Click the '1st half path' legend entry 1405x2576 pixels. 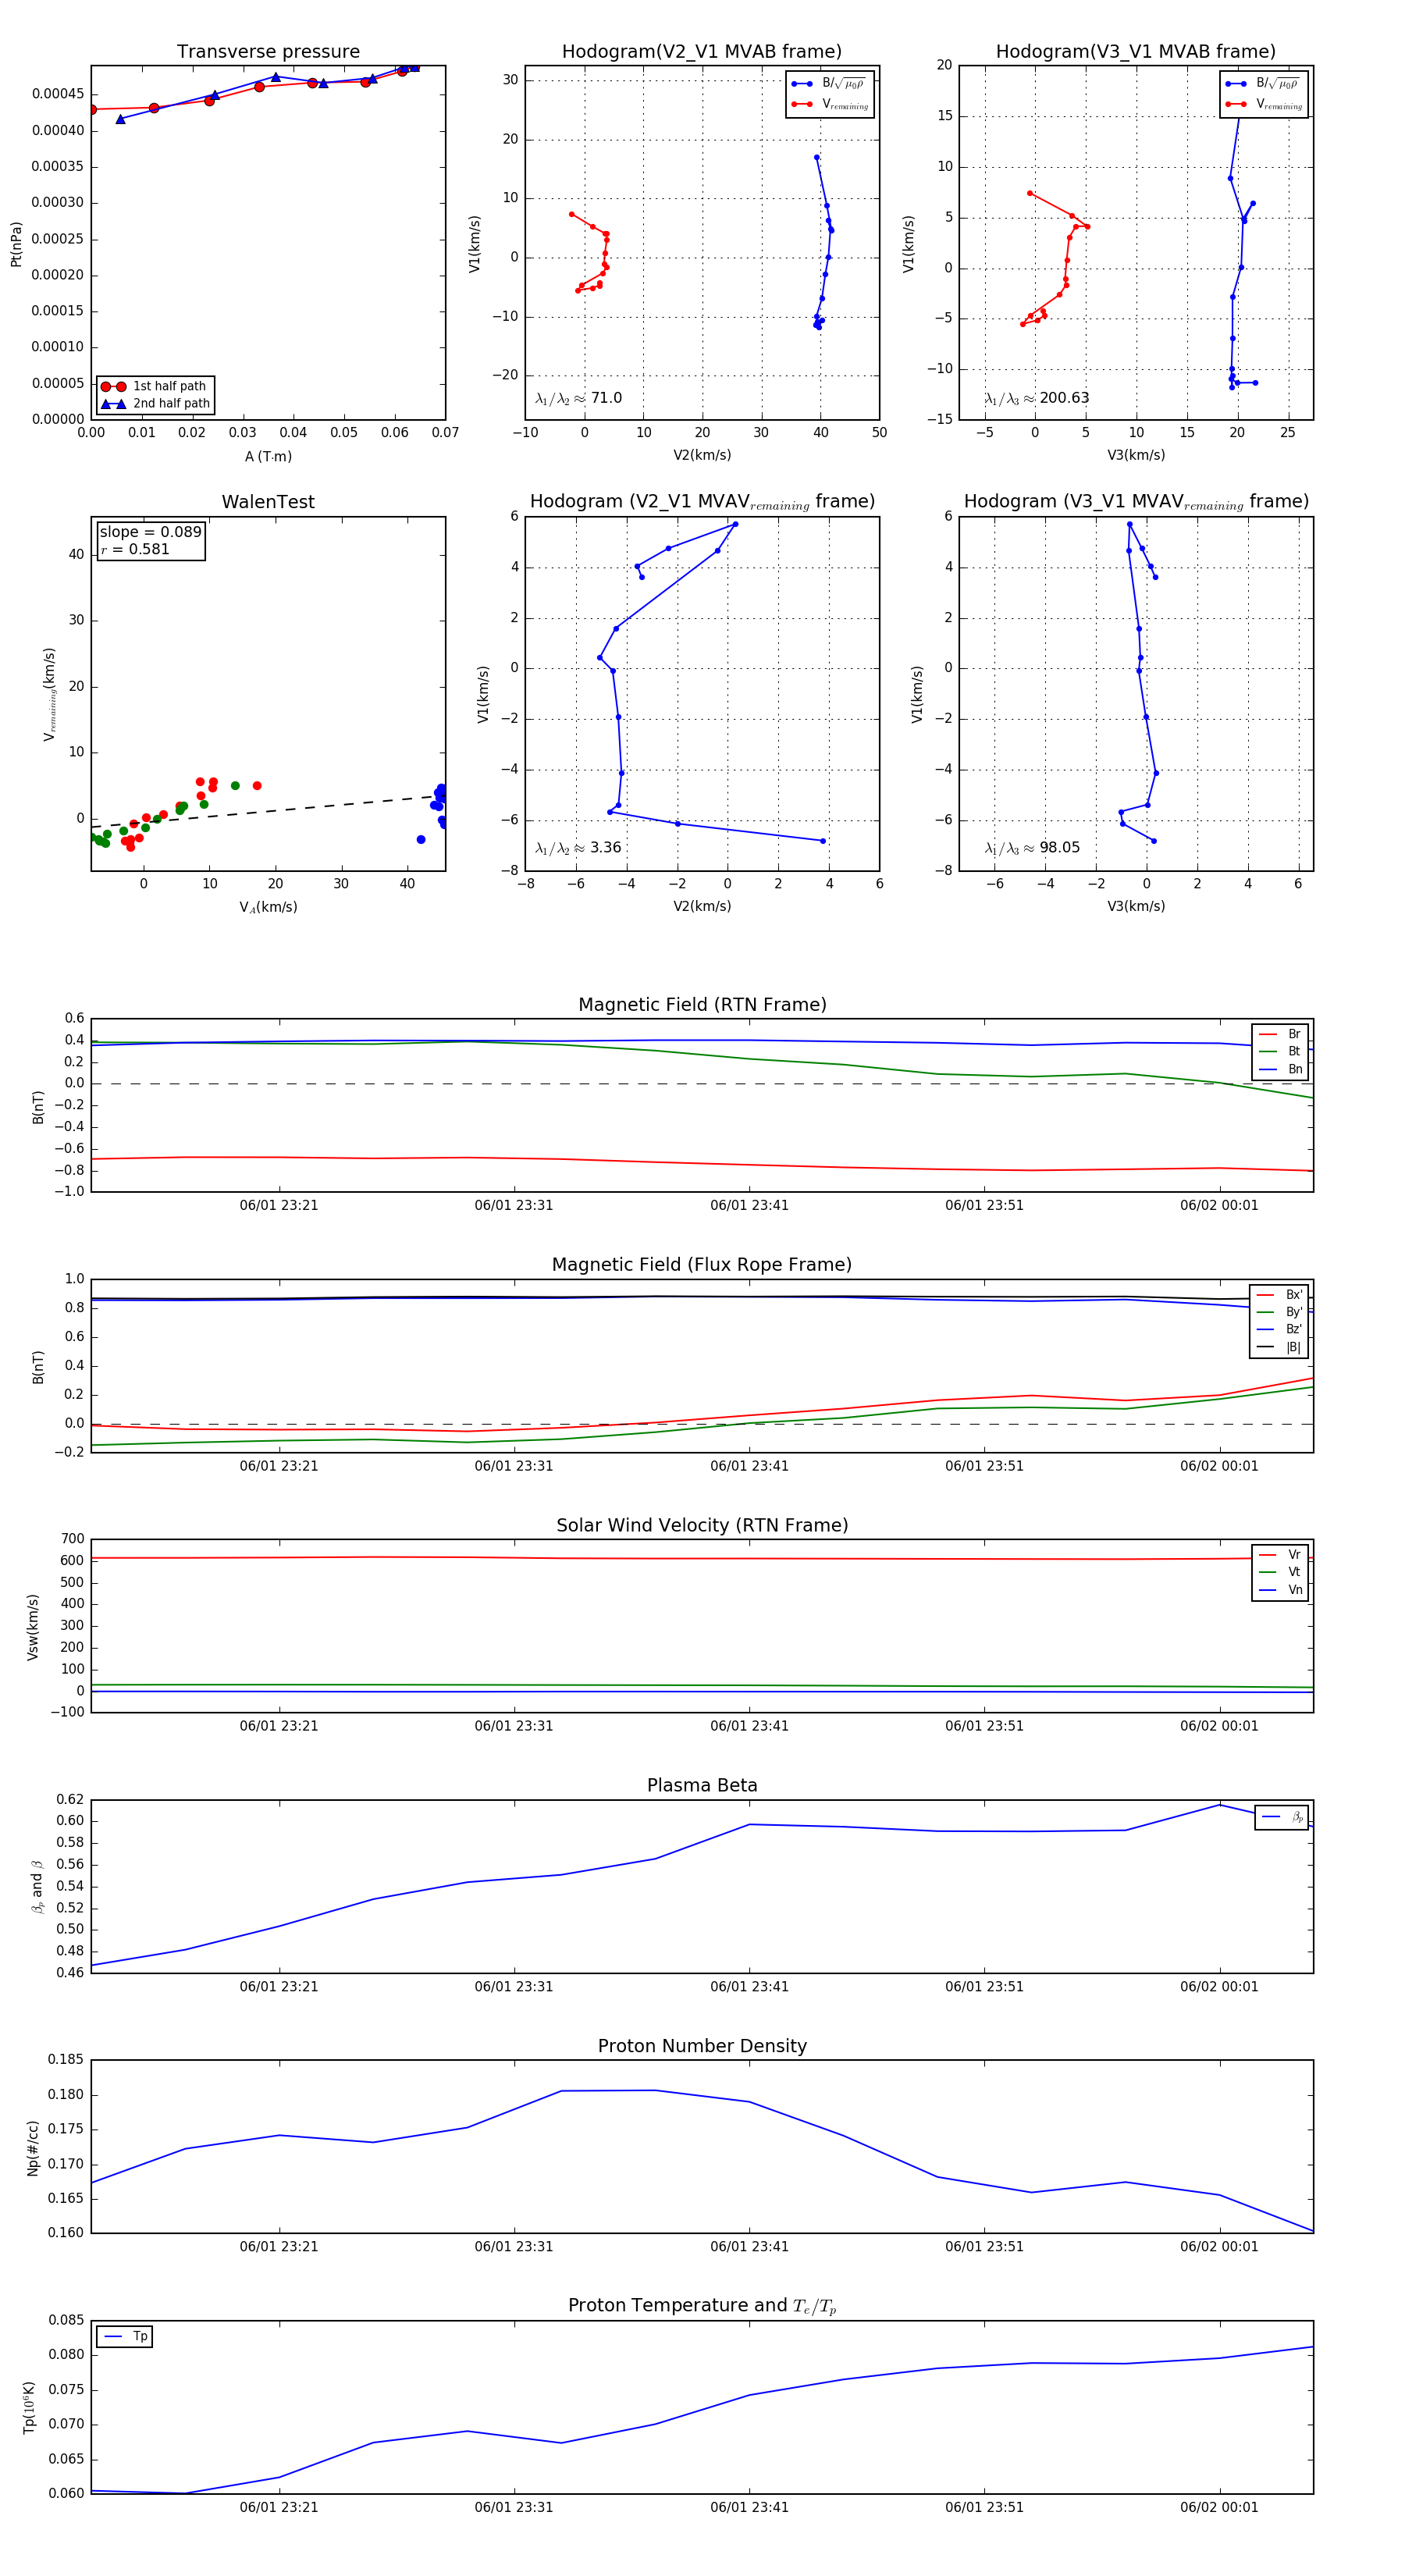(155, 386)
